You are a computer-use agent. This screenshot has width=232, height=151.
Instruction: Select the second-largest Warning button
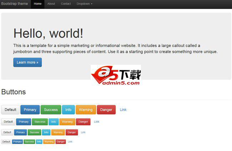67,122
